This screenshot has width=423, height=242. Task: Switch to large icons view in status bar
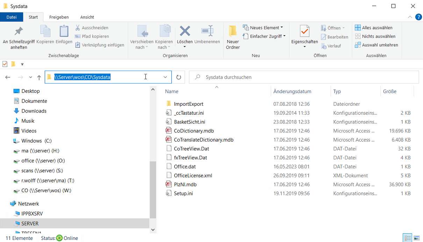pyautogui.click(x=416, y=238)
